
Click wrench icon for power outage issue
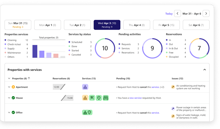click(173, 109)
